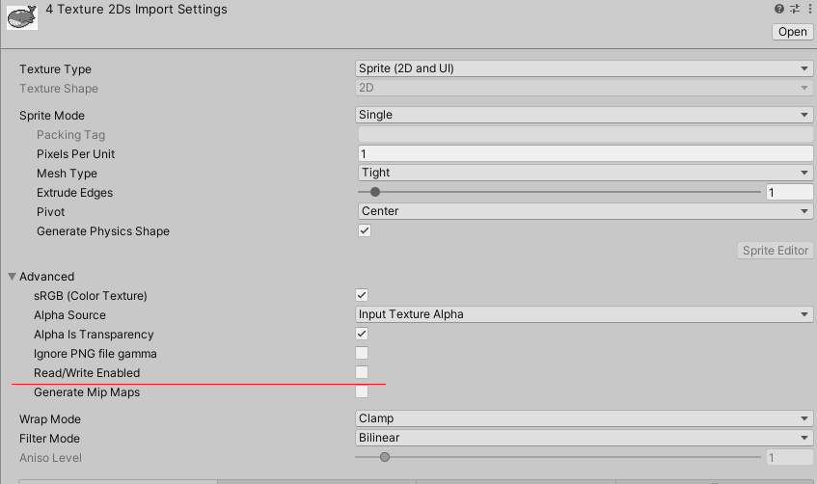Enable the Read/Write Enabled checkbox
Image resolution: width=817 pixels, height=484 pixels.
tap(362, 372)
